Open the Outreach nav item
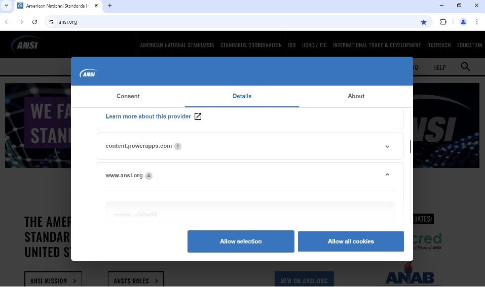 coord(439,45)
